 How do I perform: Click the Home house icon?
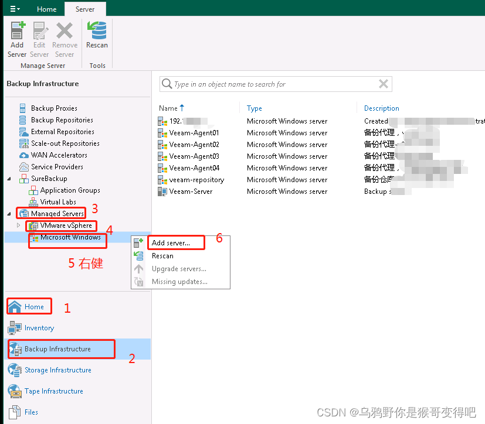click(x=15, y=307)
